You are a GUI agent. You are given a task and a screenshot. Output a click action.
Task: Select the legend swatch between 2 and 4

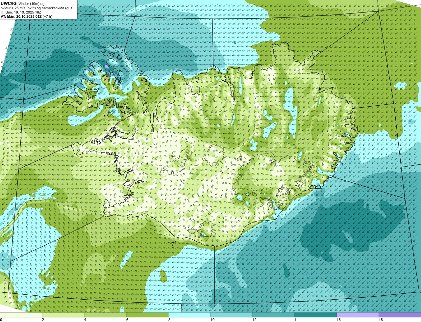[x=63, y=315]
